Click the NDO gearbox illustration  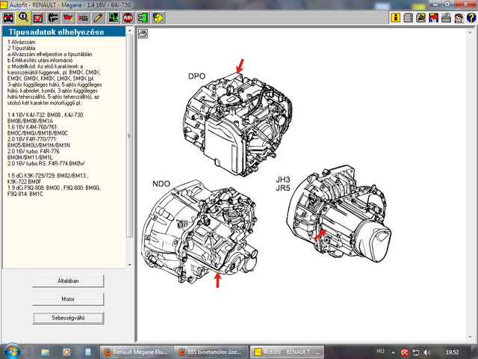(199, 231)
